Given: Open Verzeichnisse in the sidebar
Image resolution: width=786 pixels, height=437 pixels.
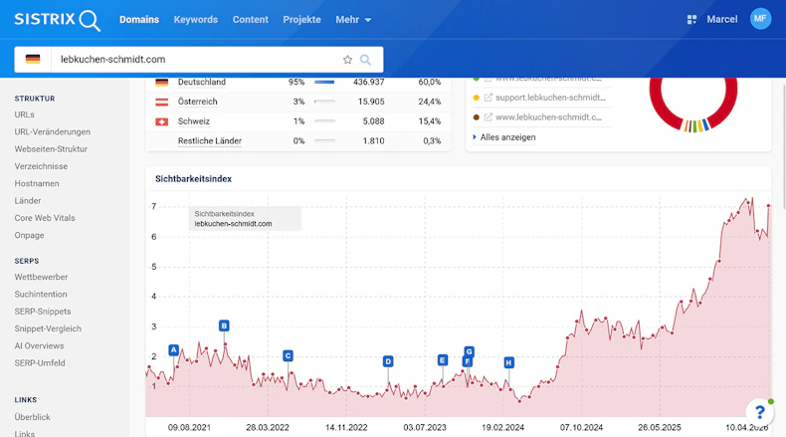Looking at the screenshot, I should [x=41, y=166].
